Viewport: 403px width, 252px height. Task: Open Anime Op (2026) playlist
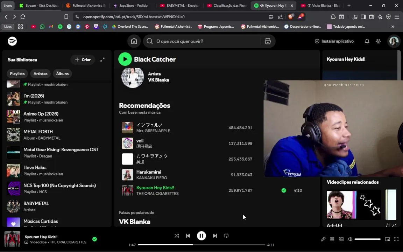[x=57, y=117]
